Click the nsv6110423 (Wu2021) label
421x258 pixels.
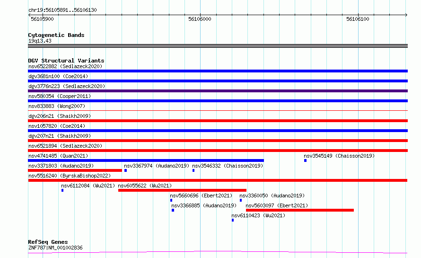click(258, 215)
